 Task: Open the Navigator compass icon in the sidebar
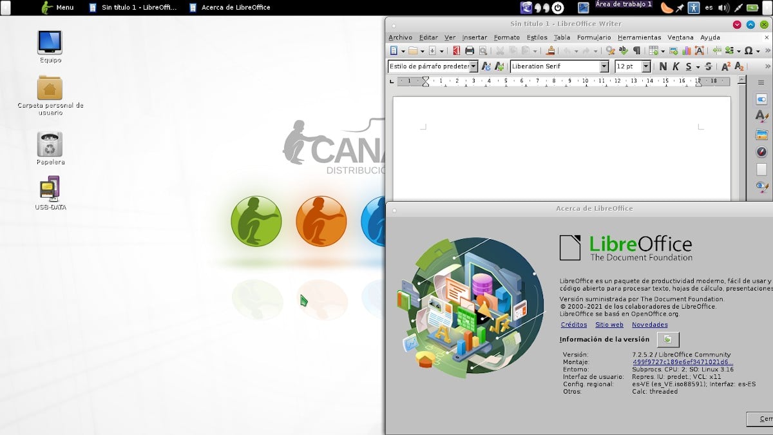point(761,150)
